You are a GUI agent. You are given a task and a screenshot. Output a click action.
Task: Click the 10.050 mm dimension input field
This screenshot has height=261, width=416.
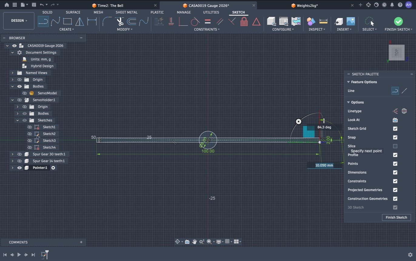pyautogui.click(x=324, y=165)
